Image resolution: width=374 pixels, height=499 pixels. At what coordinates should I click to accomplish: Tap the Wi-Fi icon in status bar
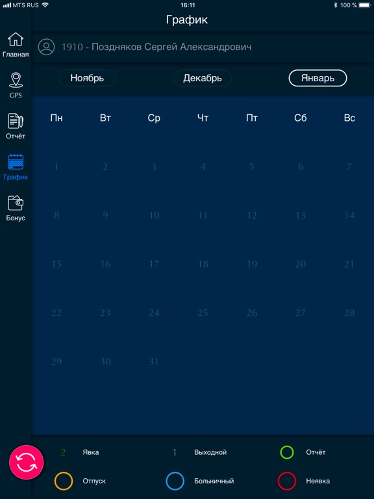45,5
